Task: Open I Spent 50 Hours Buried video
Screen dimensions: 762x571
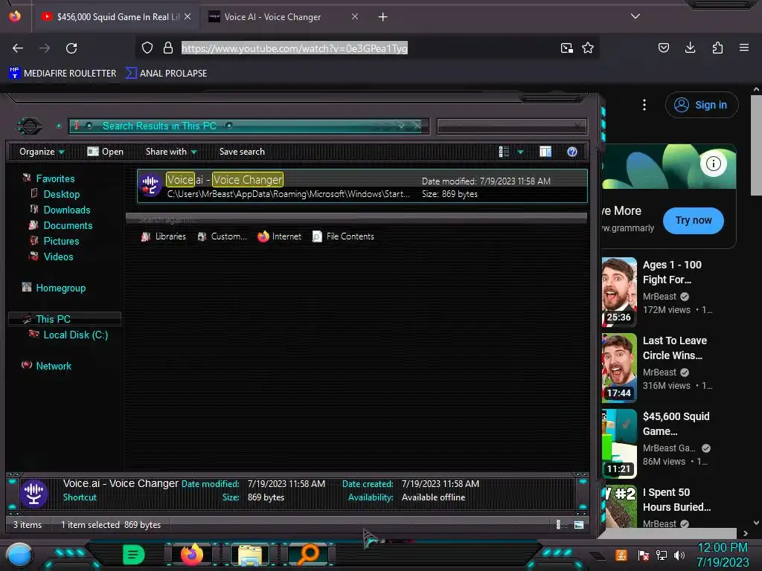Action: (x=676, y=500)
